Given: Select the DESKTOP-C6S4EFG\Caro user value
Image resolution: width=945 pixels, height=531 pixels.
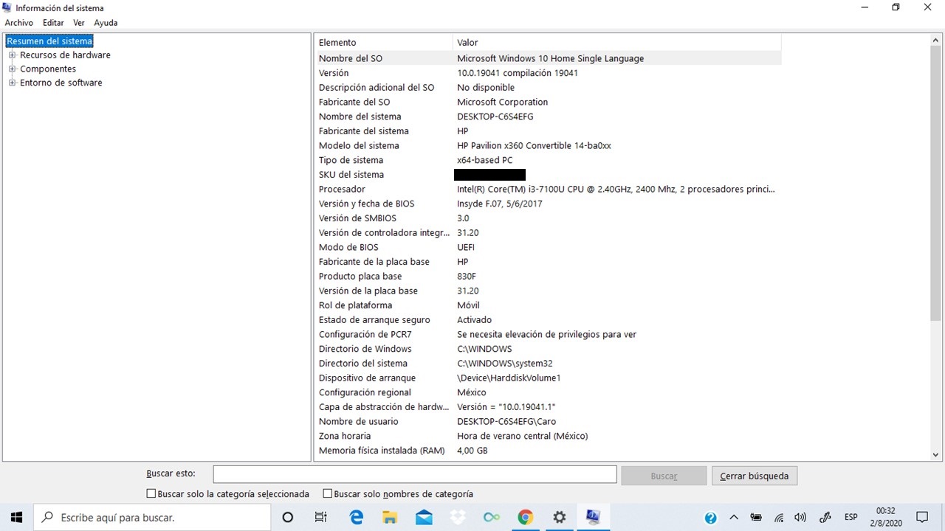Looking at the screenshot, I should click(x=506, y=422).
